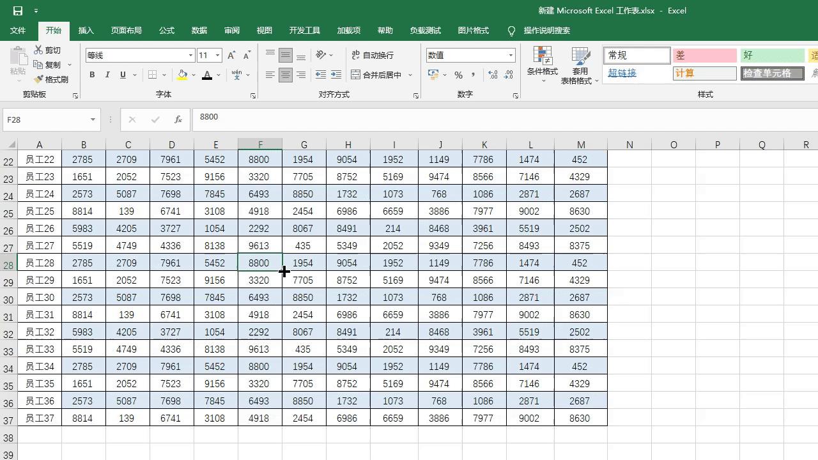This screenshot has width=818, height=460.
Task: Apply the pink 差 cell style
Action: (x=704, y=55)
